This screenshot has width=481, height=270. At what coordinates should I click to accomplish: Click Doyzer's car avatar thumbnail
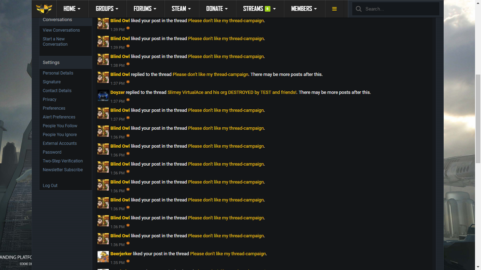103,95
